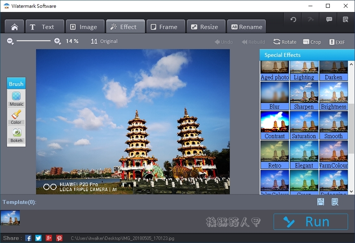
Task: Share the photo to Pinterest
Action: click(59, 238)
